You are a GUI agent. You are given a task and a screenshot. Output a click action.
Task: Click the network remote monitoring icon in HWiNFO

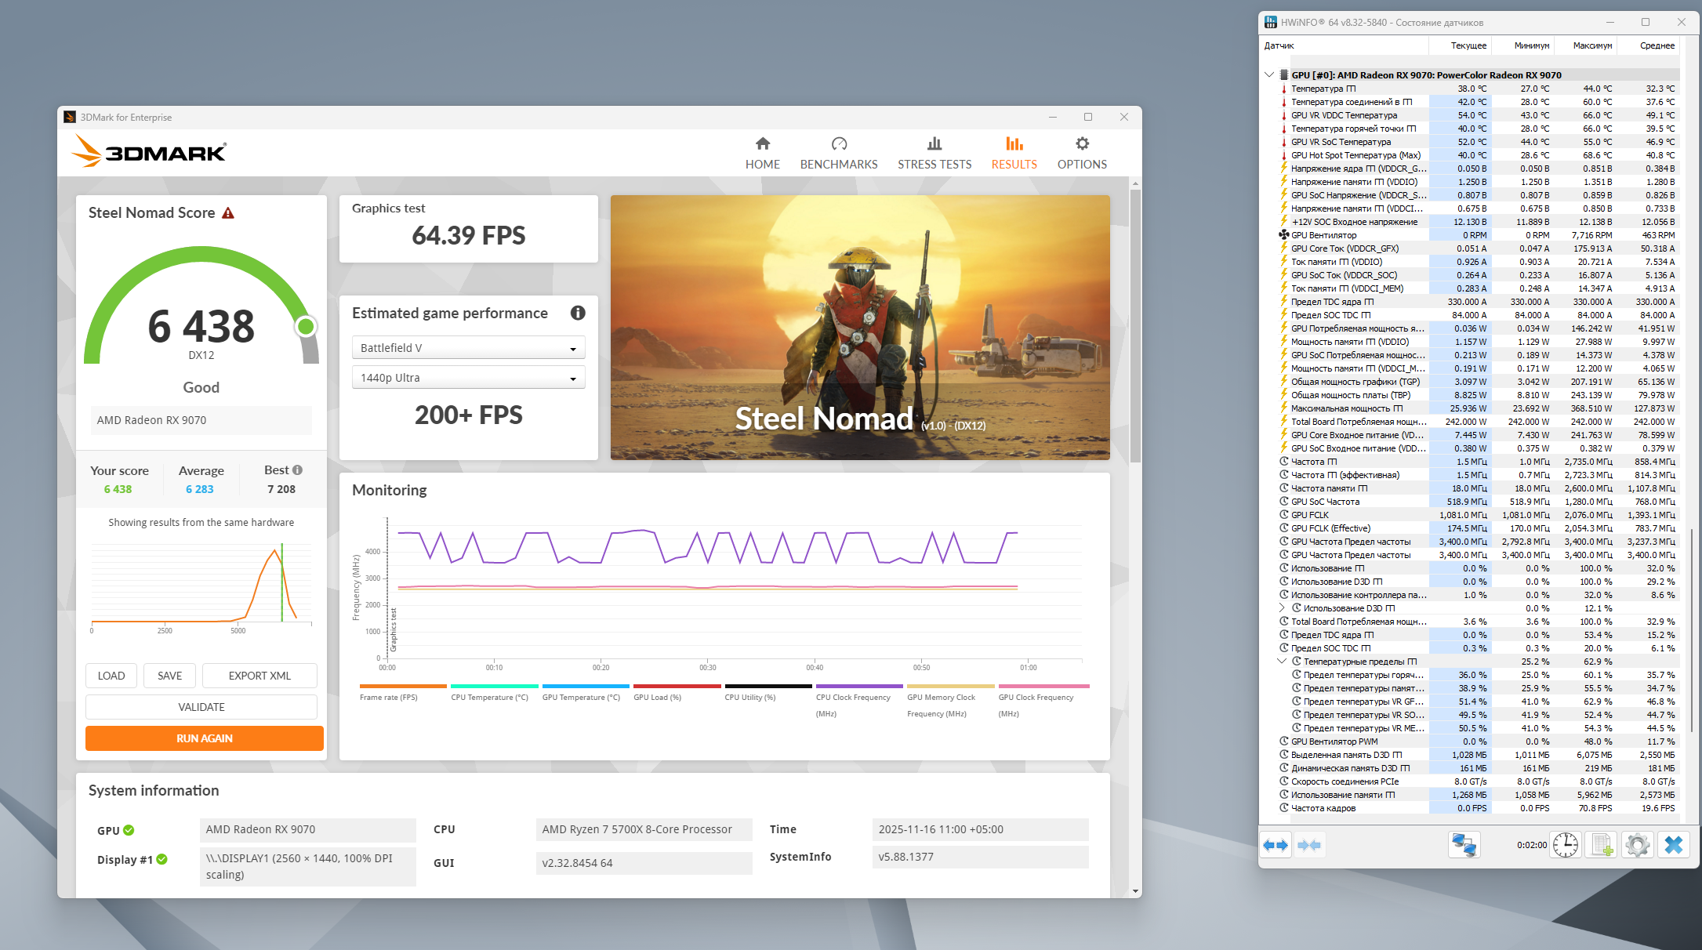tap(1464, 845)
